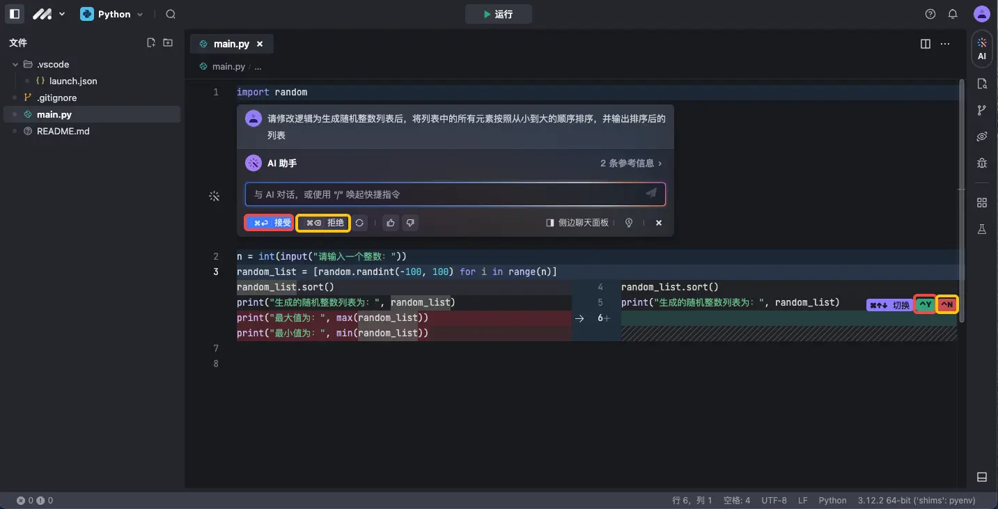Open the search magnifier in the top bar

pos(171,14)
